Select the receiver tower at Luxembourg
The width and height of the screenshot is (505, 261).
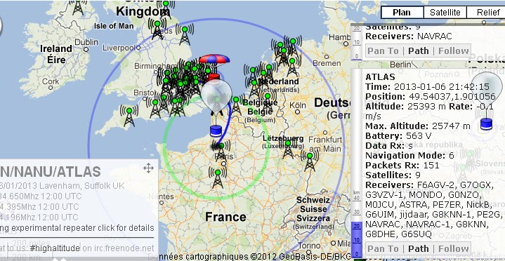pos(288,149)
